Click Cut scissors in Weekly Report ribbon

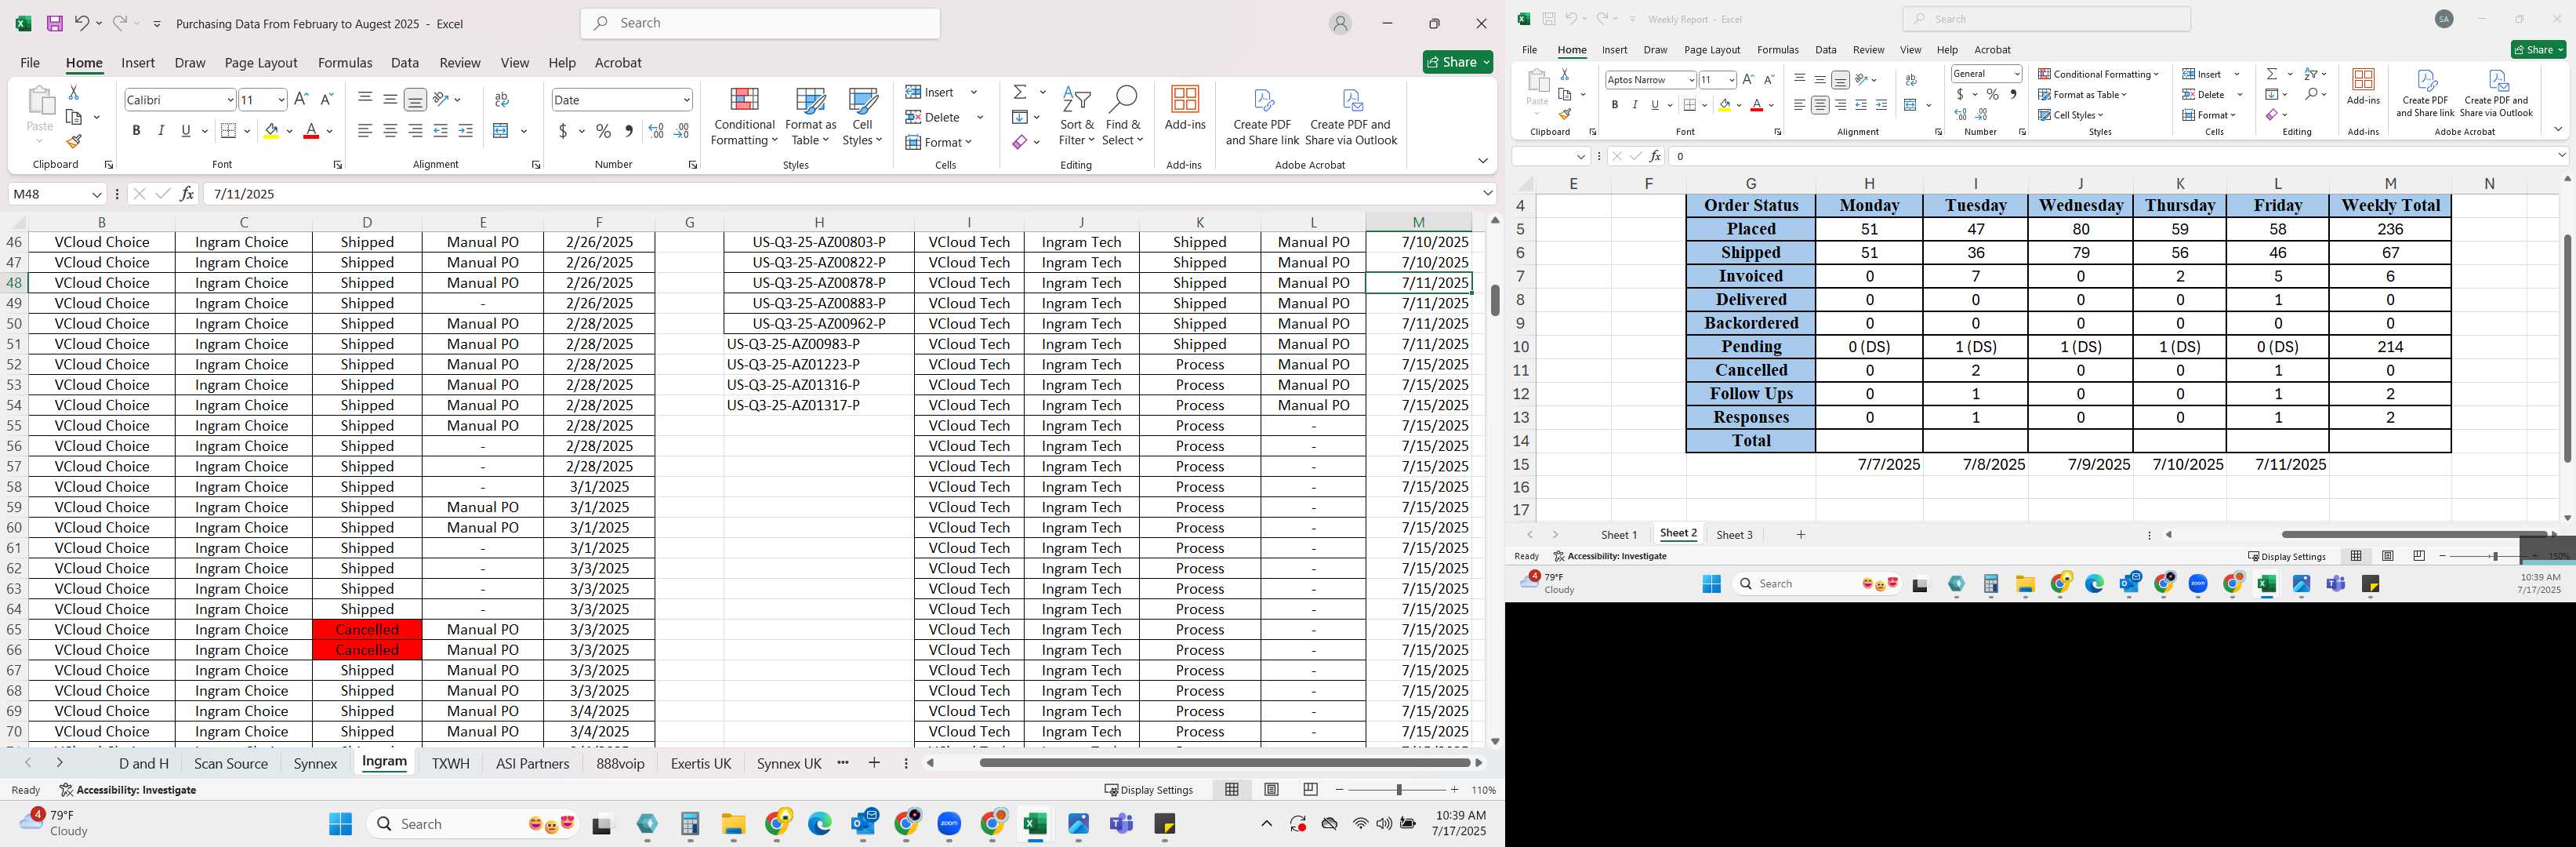[1564, 74]
